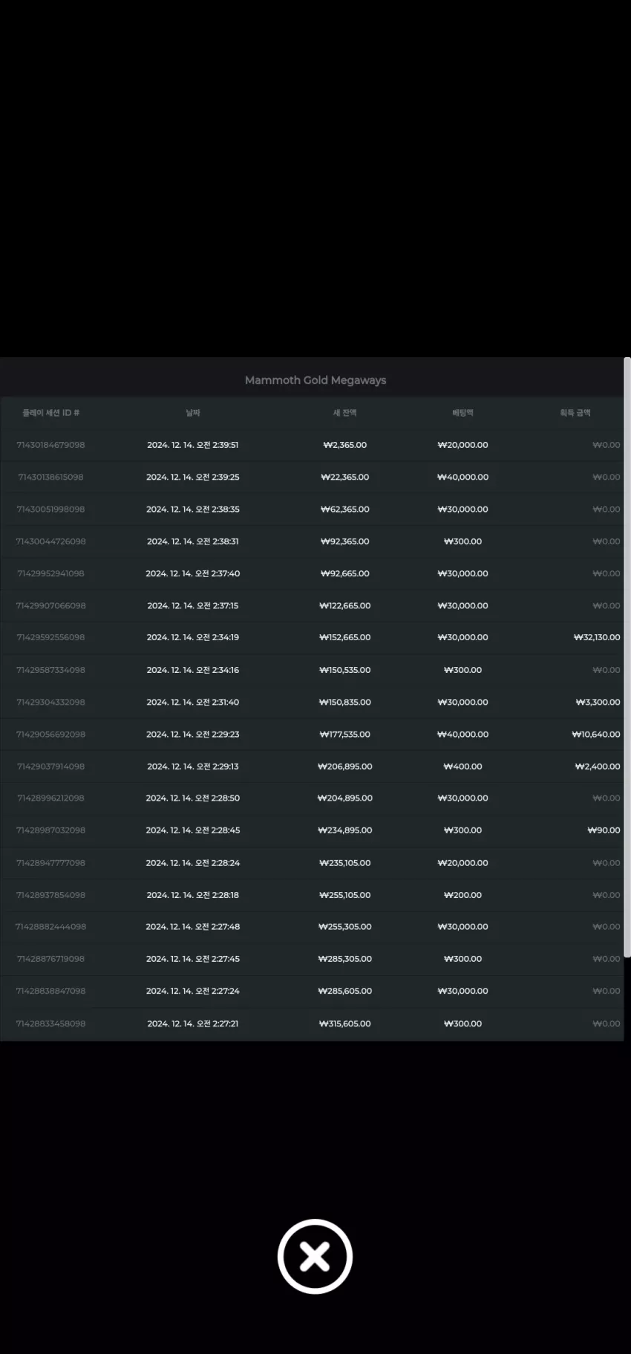Select the date 오전 2:29:23

(193, 734)
